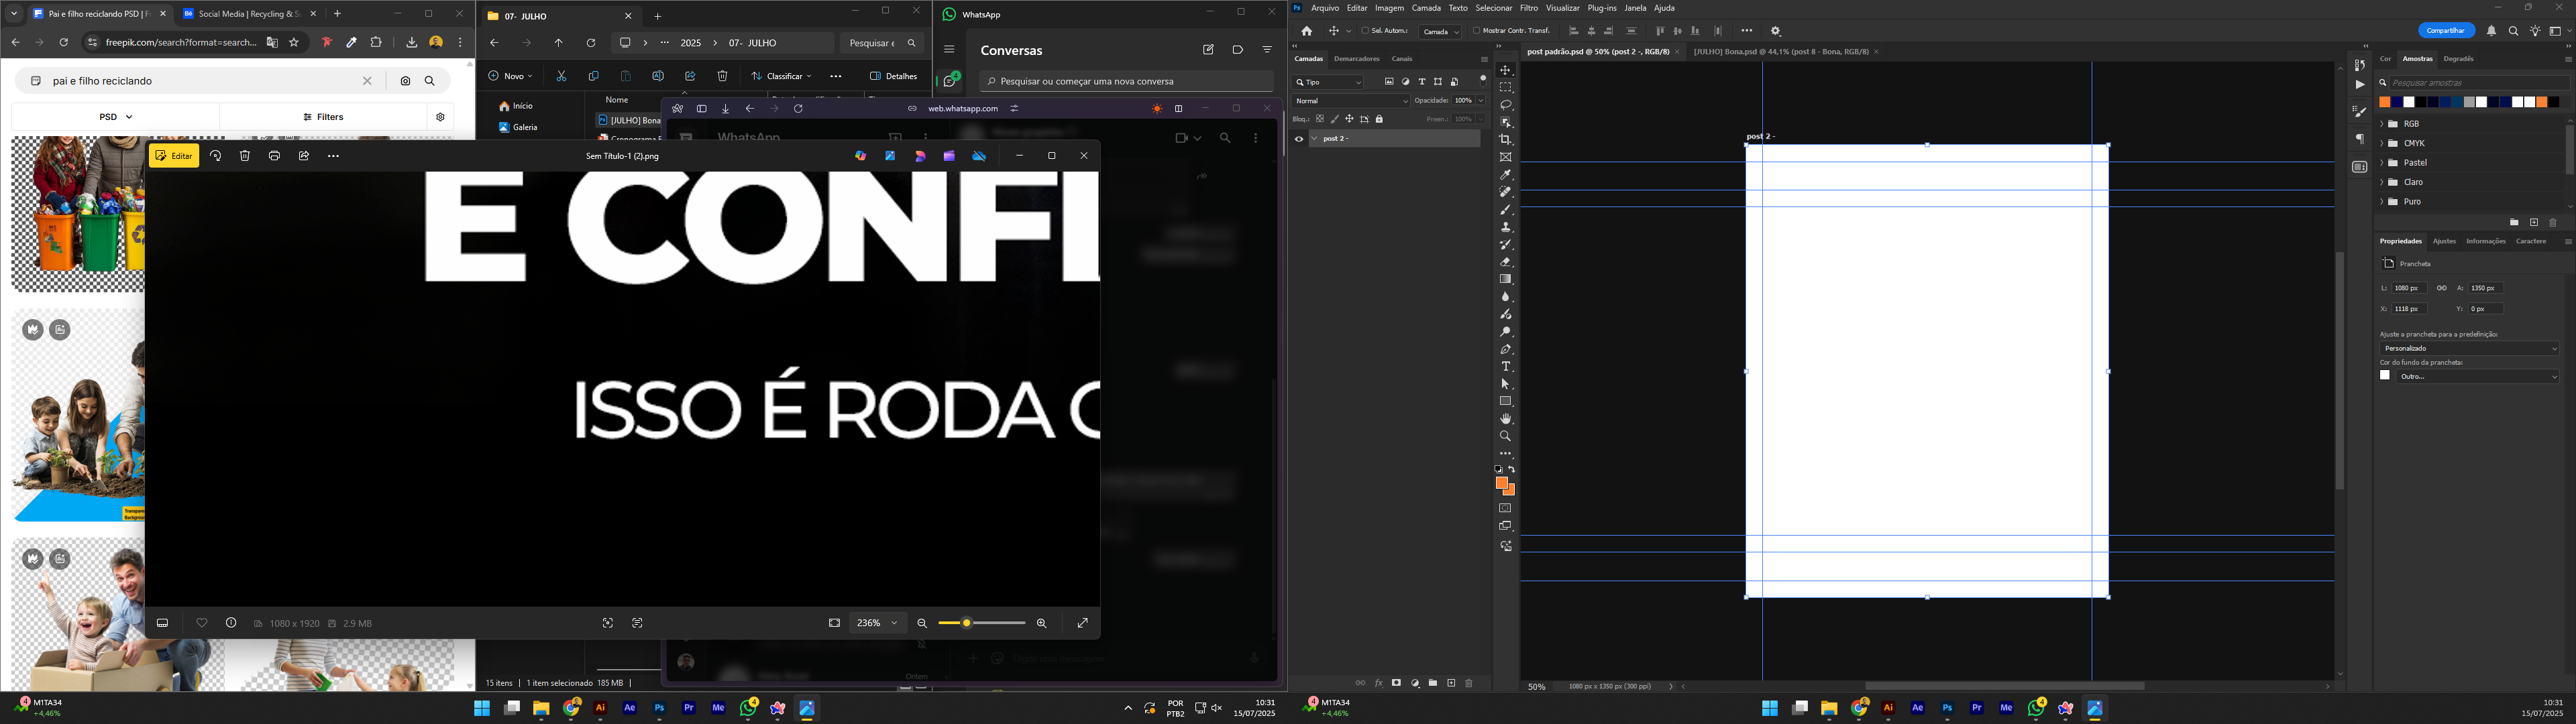
Task: Select the Eyedropper tool
Action: 1506,175
